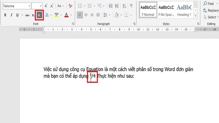Place cursor in "5/4" fraction text

click(93, 76)
